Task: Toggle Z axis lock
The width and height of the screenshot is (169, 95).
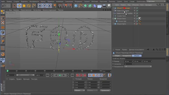Action: tap(49, 6)
